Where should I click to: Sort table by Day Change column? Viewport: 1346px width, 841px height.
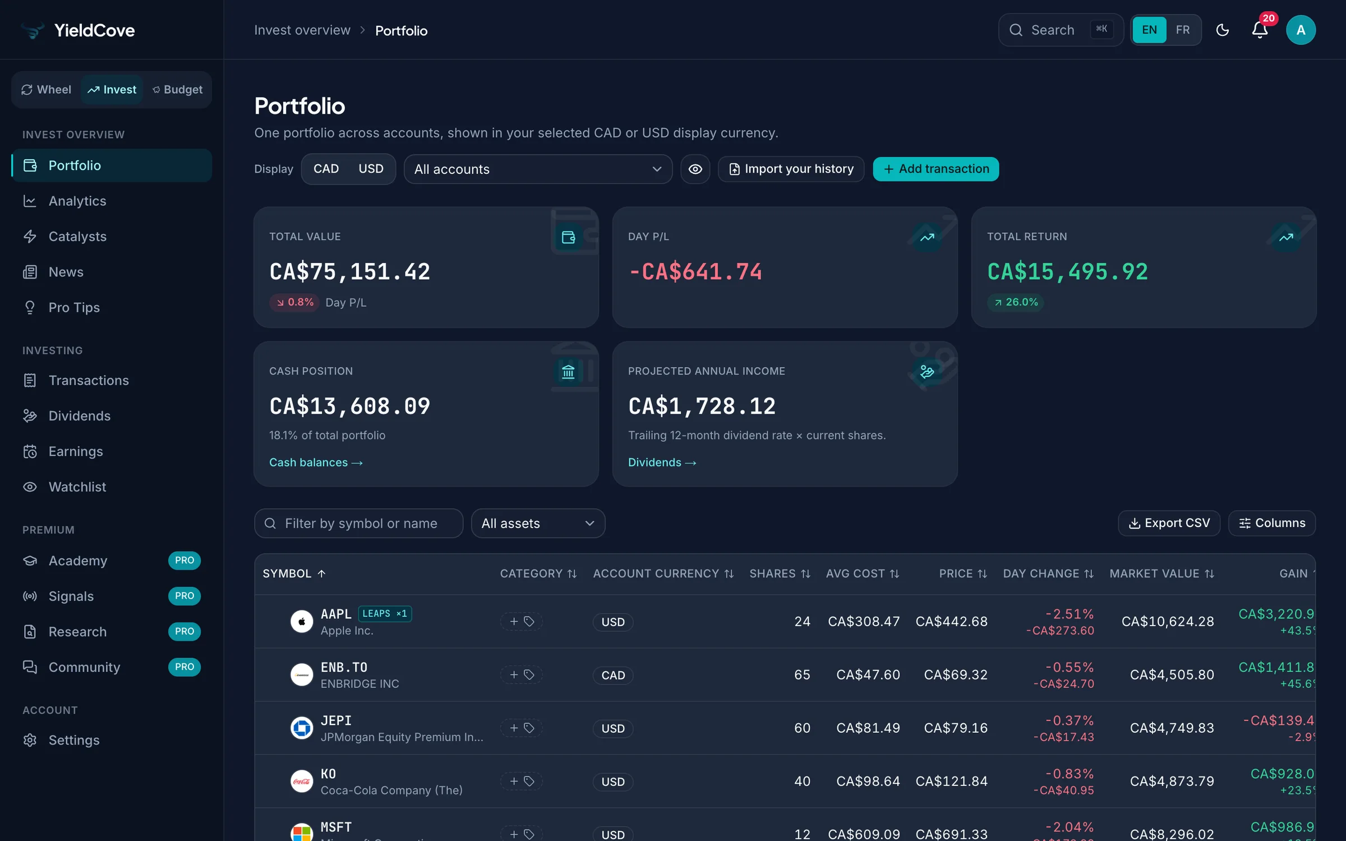[1048, 574]
